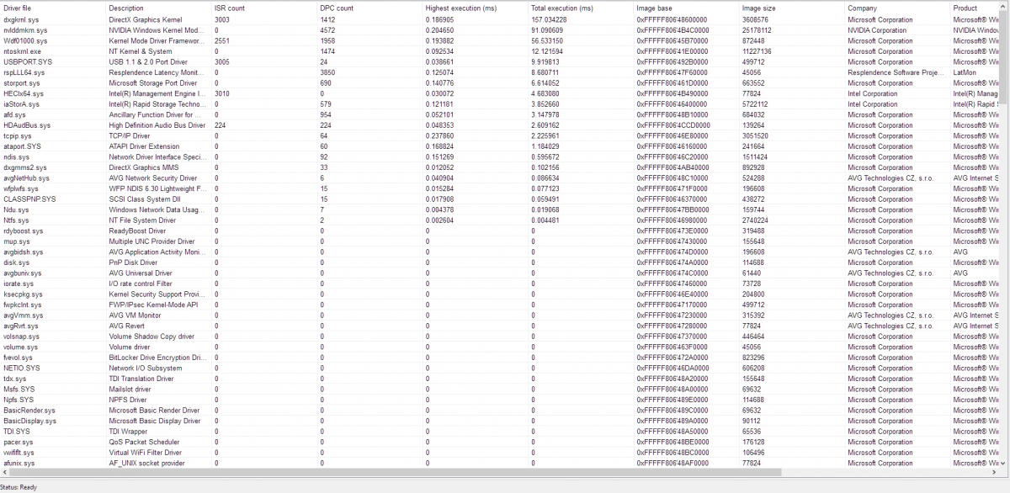
Task: Select the HECIx64.sys driver file
Action: click(24, 93)
